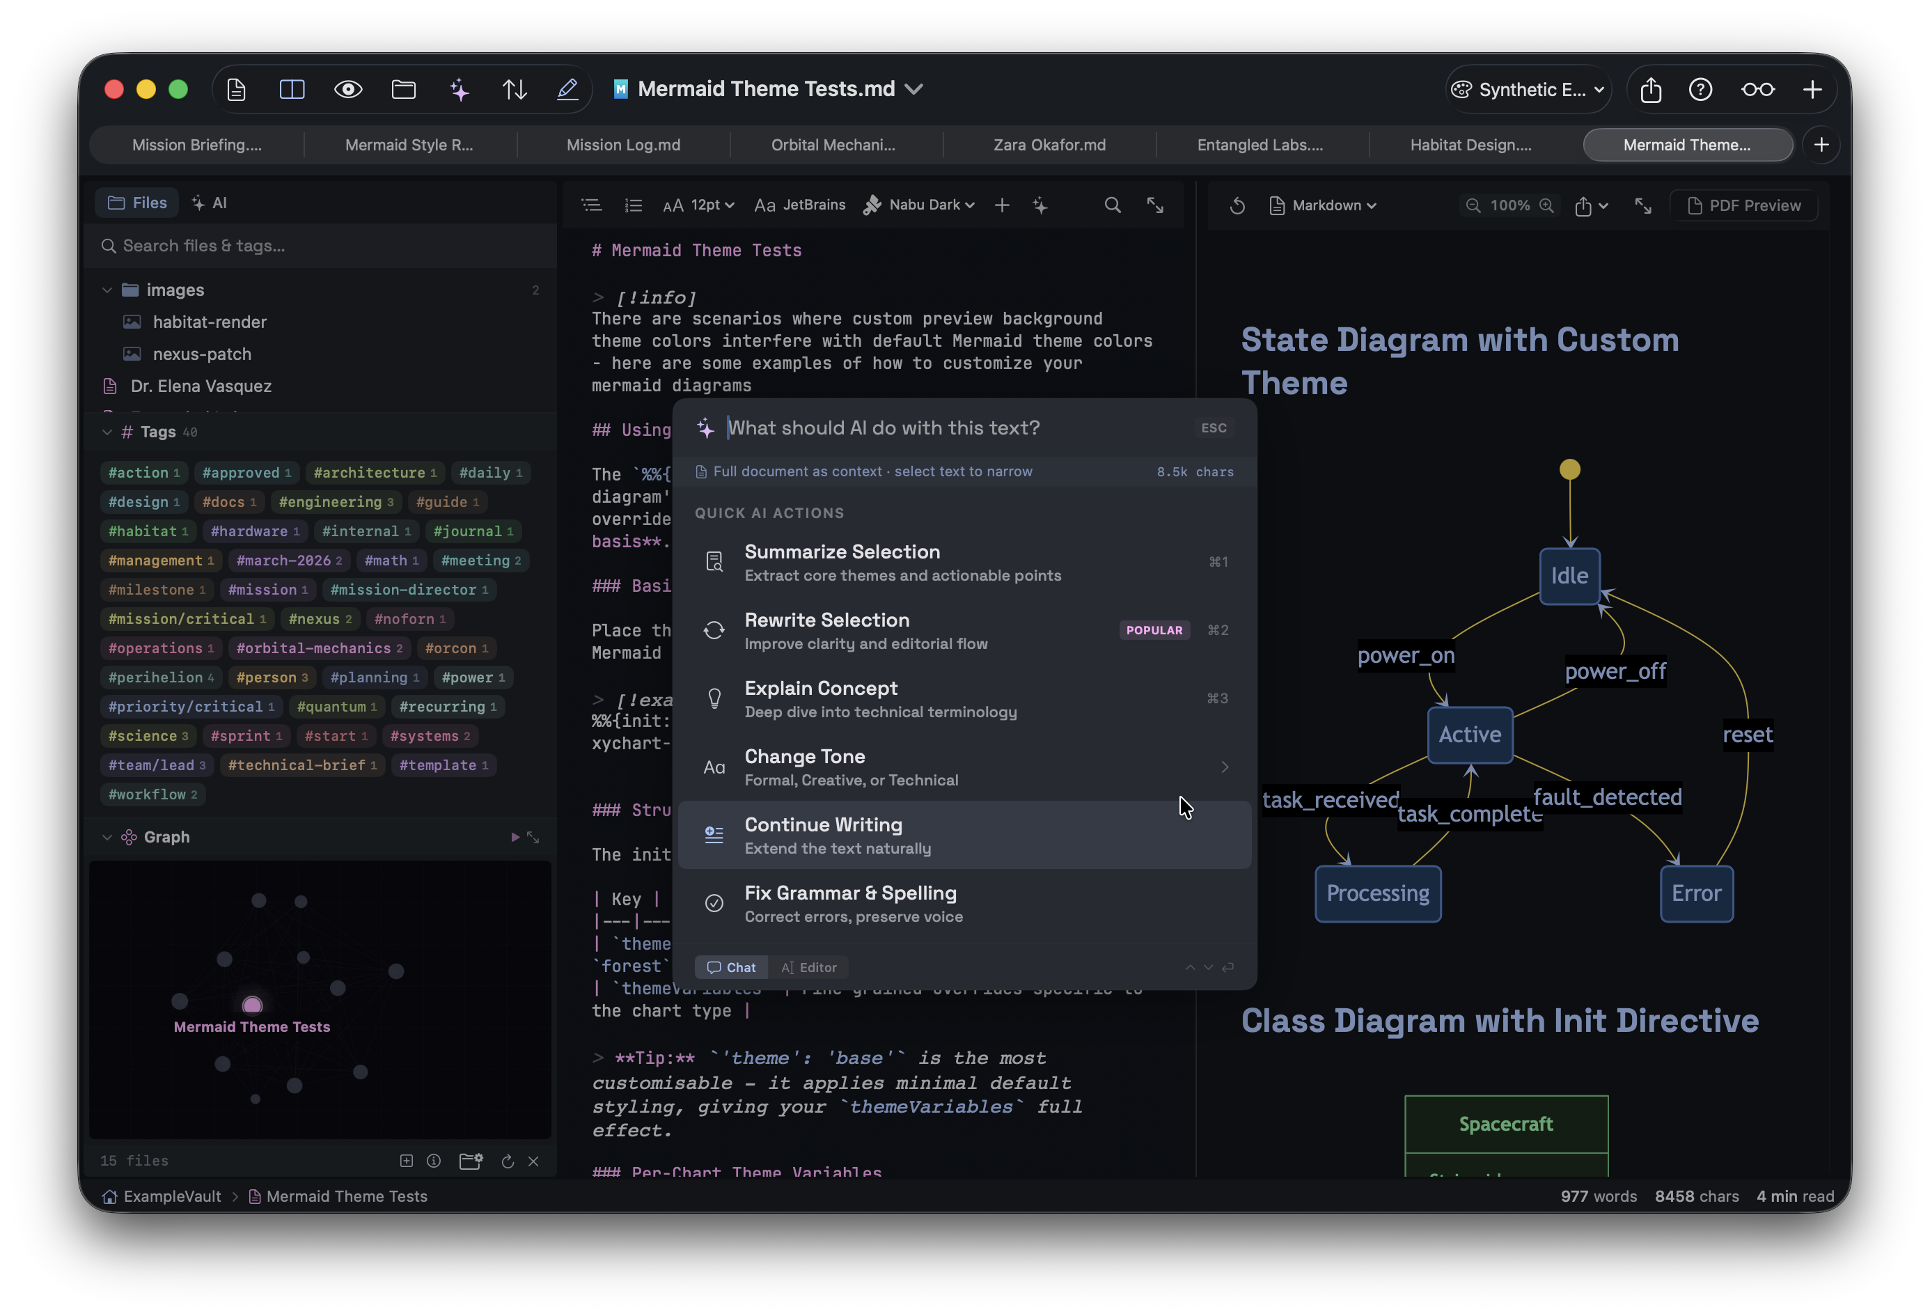1930x1316 pixels.
Task: Click the share/export icon near PDF Preview
Action: coord(1585,205)
